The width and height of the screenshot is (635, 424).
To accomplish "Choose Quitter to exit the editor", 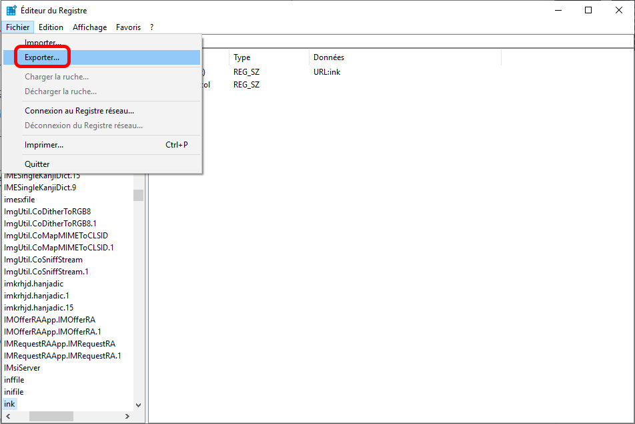I will click(x=37, y=164).
